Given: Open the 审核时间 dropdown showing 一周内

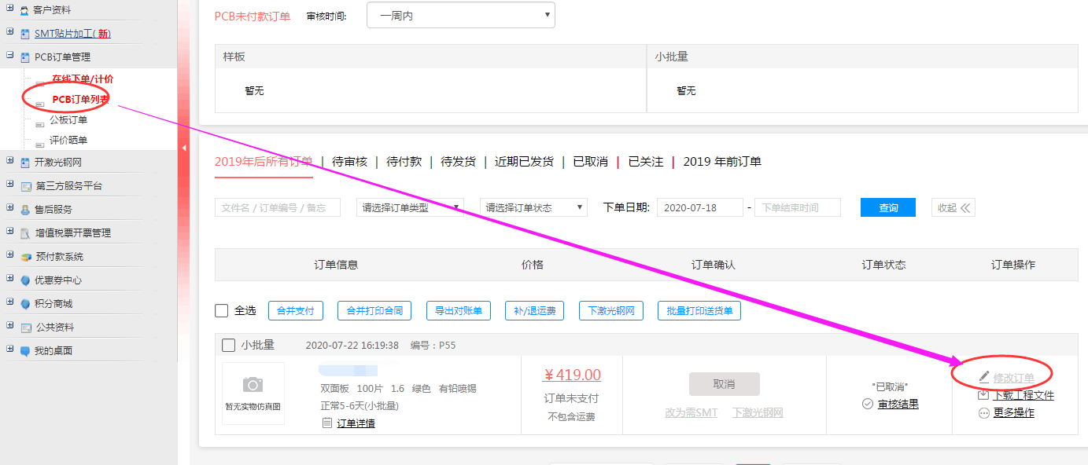Looking at the screenshot, I should click(460, 16).
